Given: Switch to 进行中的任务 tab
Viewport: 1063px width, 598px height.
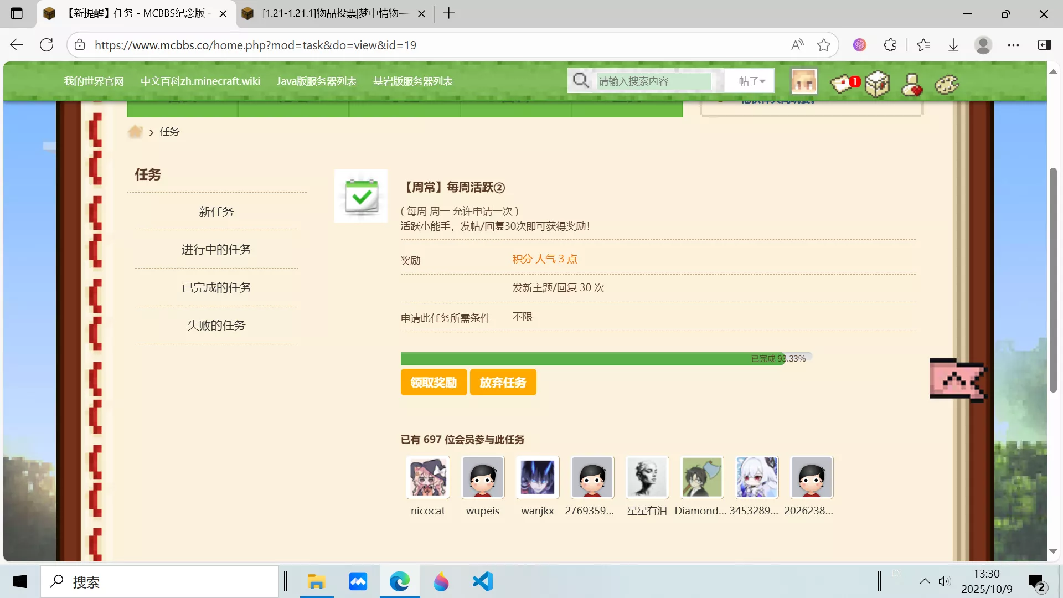Looking at the screenshot, I should coord(216,249).
